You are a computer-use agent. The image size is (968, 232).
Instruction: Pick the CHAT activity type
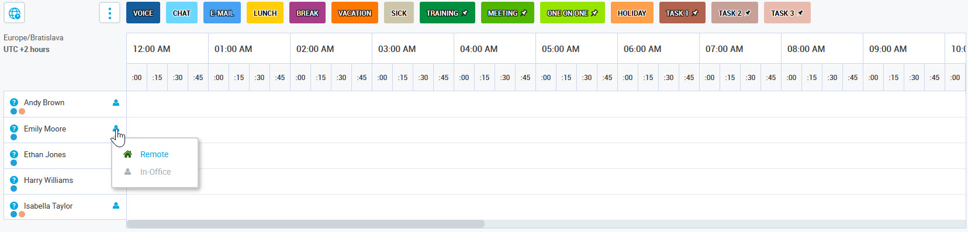pos(182,13)
